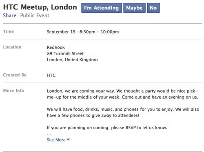Click the ellipsis above See More
Screen dimensions: 204x152
coord(49,135)
